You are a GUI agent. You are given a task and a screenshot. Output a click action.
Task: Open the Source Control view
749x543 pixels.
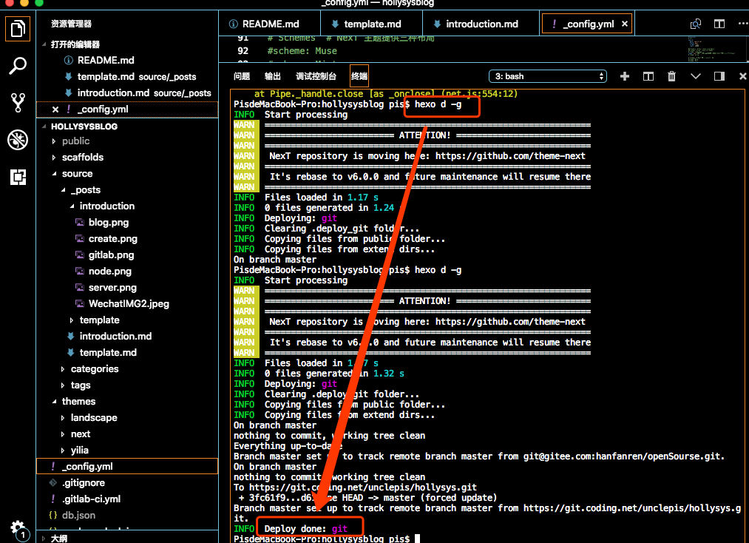pos(18,103)
